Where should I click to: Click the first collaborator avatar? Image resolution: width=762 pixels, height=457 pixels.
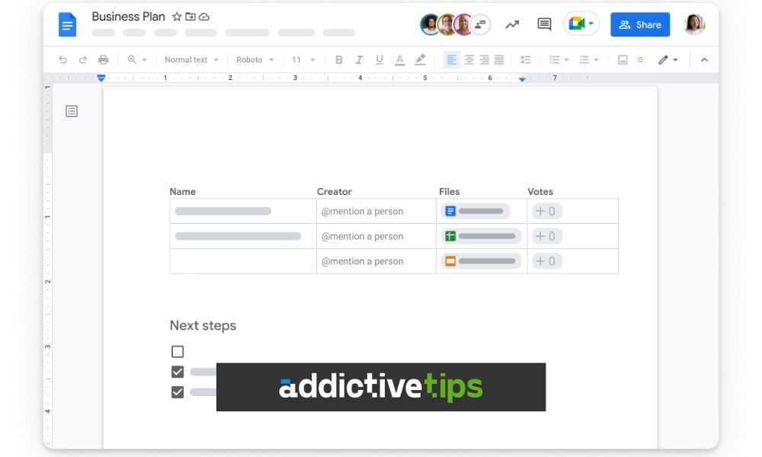tap(430, 24)
